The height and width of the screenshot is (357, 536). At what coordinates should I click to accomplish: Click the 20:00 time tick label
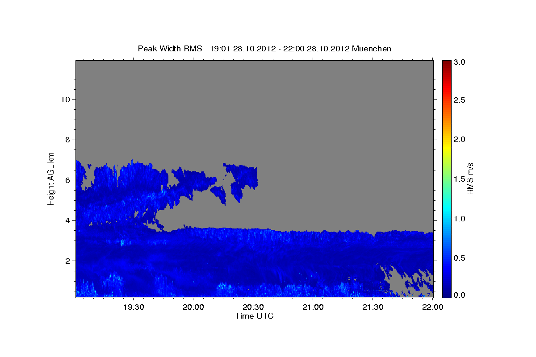[193, 307]
